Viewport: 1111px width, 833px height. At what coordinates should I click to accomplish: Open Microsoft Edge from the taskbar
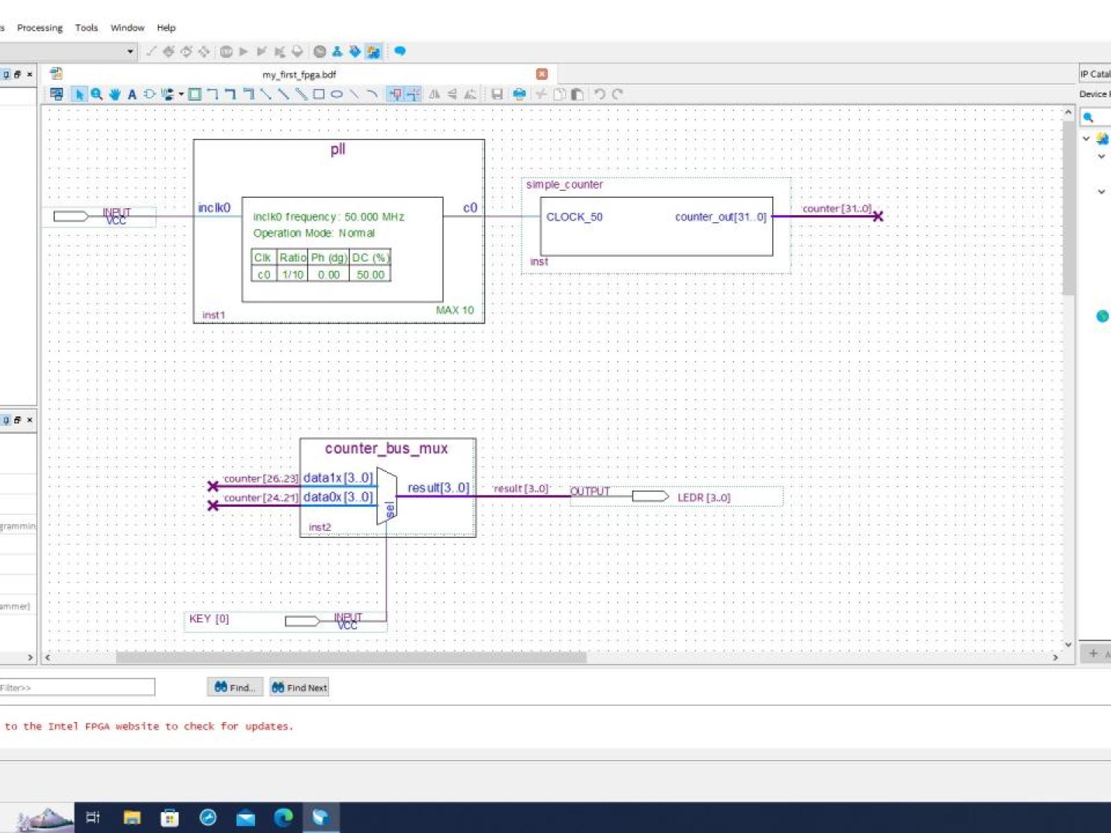[x=283, y=818]
